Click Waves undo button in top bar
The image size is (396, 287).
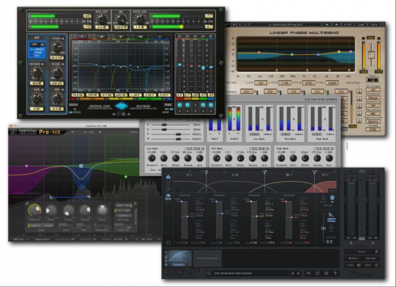pos(235,25)
